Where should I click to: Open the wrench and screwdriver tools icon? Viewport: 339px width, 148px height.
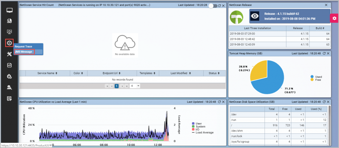(x=9, y=54)
